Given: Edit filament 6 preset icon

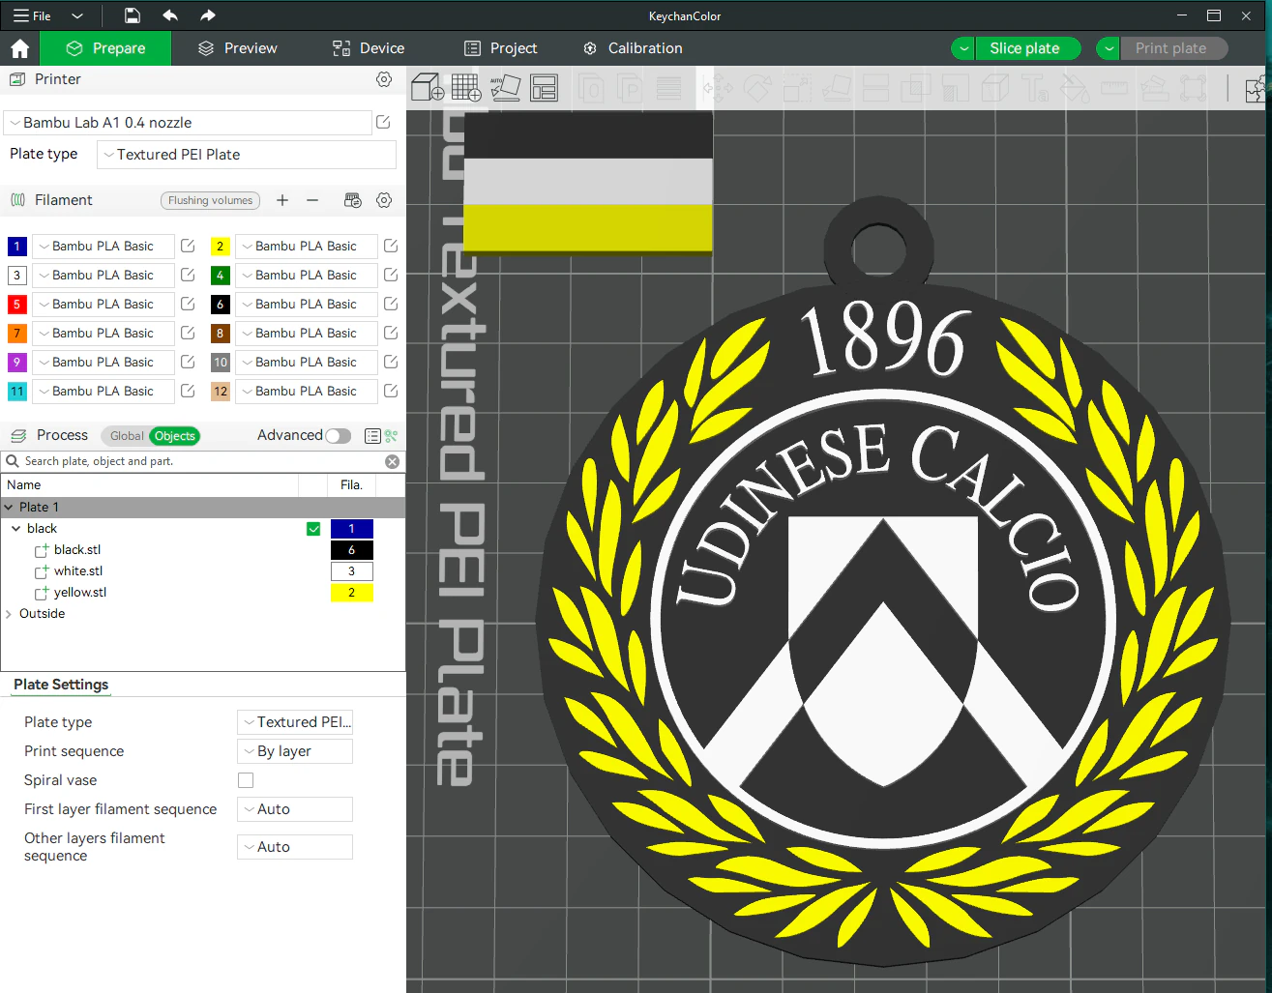Looking at the screenshot, I should (391, 304).
